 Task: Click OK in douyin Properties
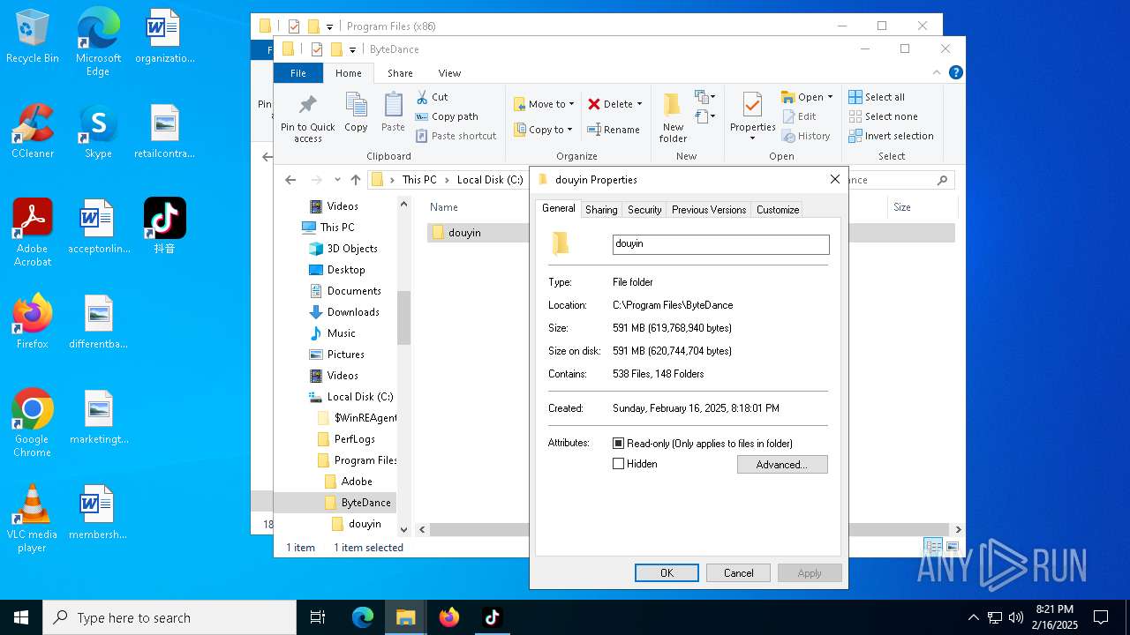pos(667,573)
